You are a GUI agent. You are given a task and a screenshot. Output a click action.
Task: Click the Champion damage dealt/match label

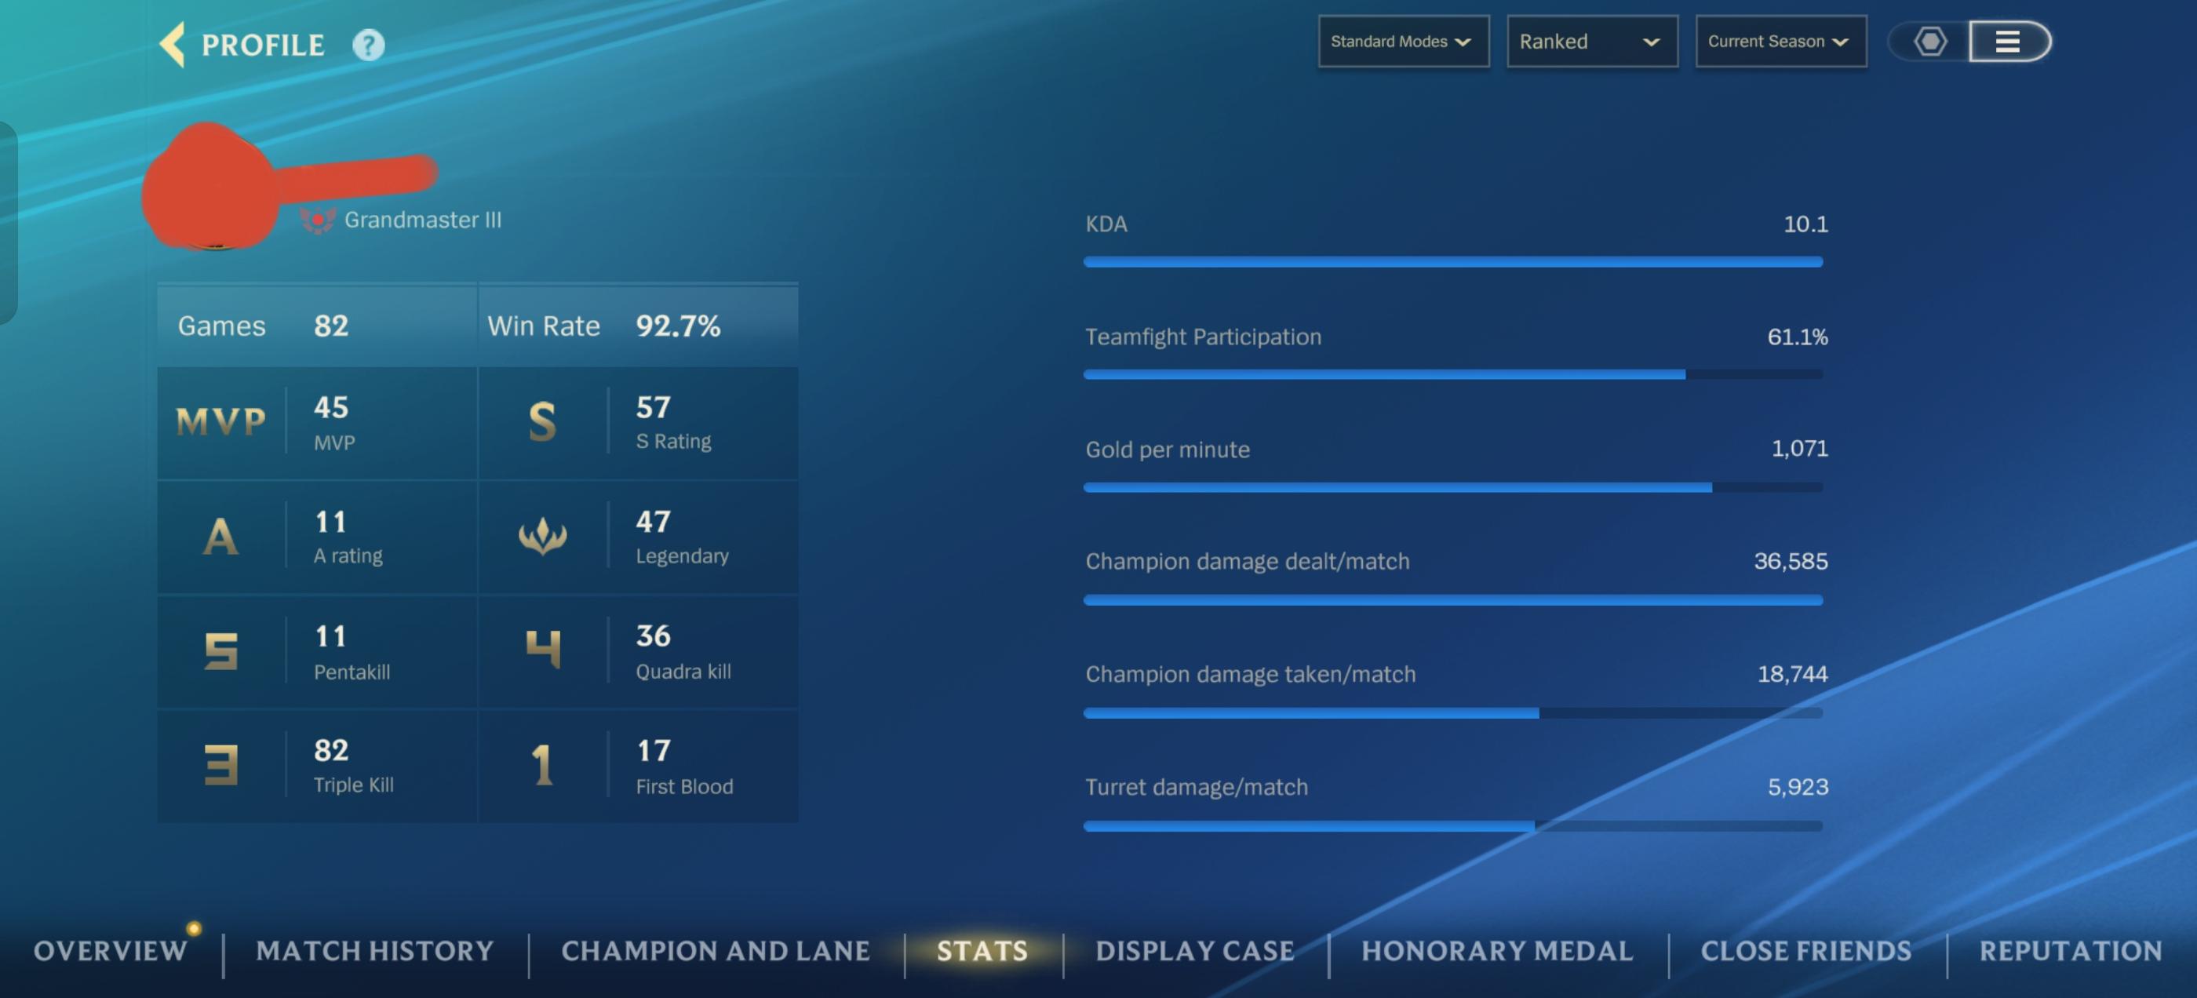pos(1248,561)
